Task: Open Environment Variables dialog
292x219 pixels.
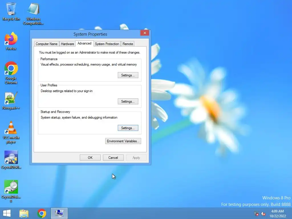Action: click(123, 141)
